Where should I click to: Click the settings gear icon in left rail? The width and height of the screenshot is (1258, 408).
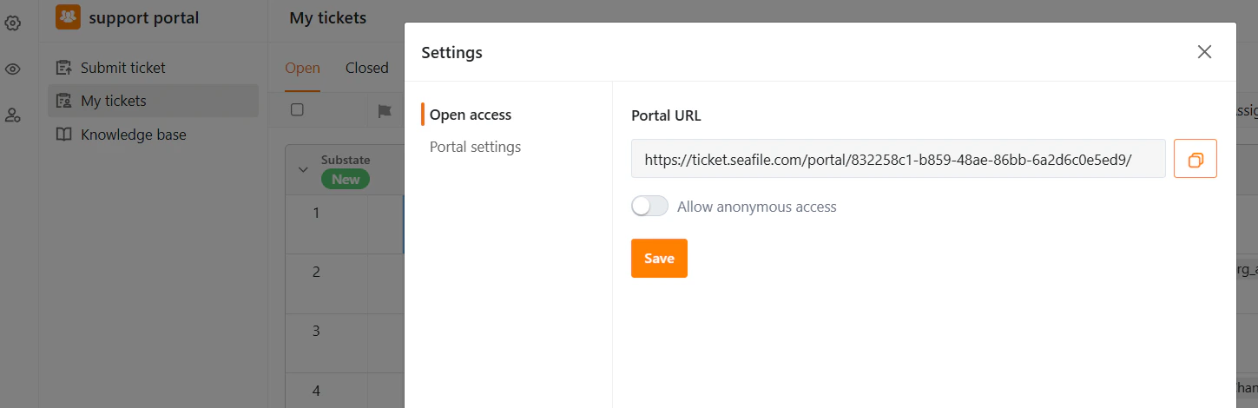coord(13,23)
